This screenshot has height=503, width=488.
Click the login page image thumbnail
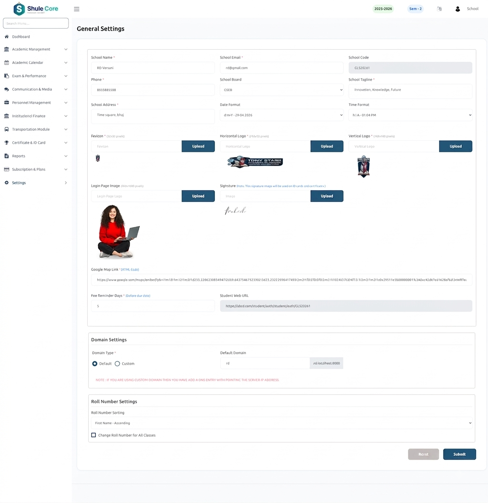119,231
